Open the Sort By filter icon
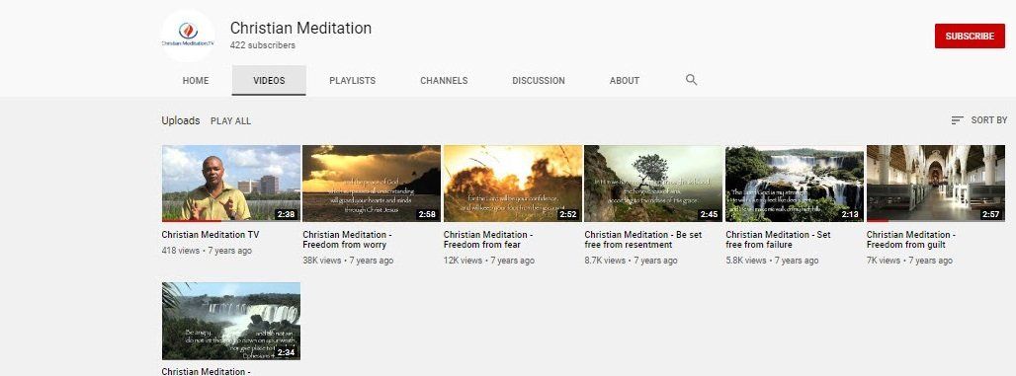The width and height of the screenshot is (1016, 376). [x=957, y=120]
